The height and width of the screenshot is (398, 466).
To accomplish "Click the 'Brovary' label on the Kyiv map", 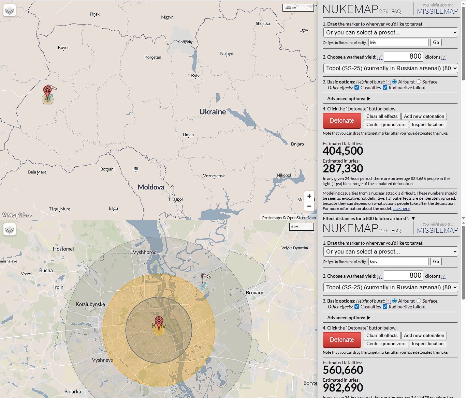I will click(254, 293).
